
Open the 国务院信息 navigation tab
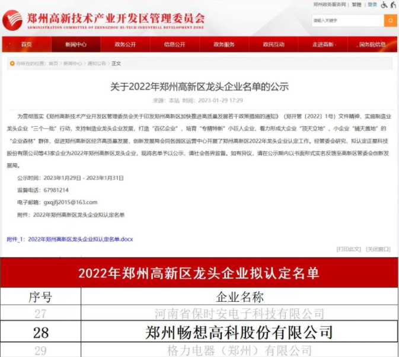click(372, 44)
